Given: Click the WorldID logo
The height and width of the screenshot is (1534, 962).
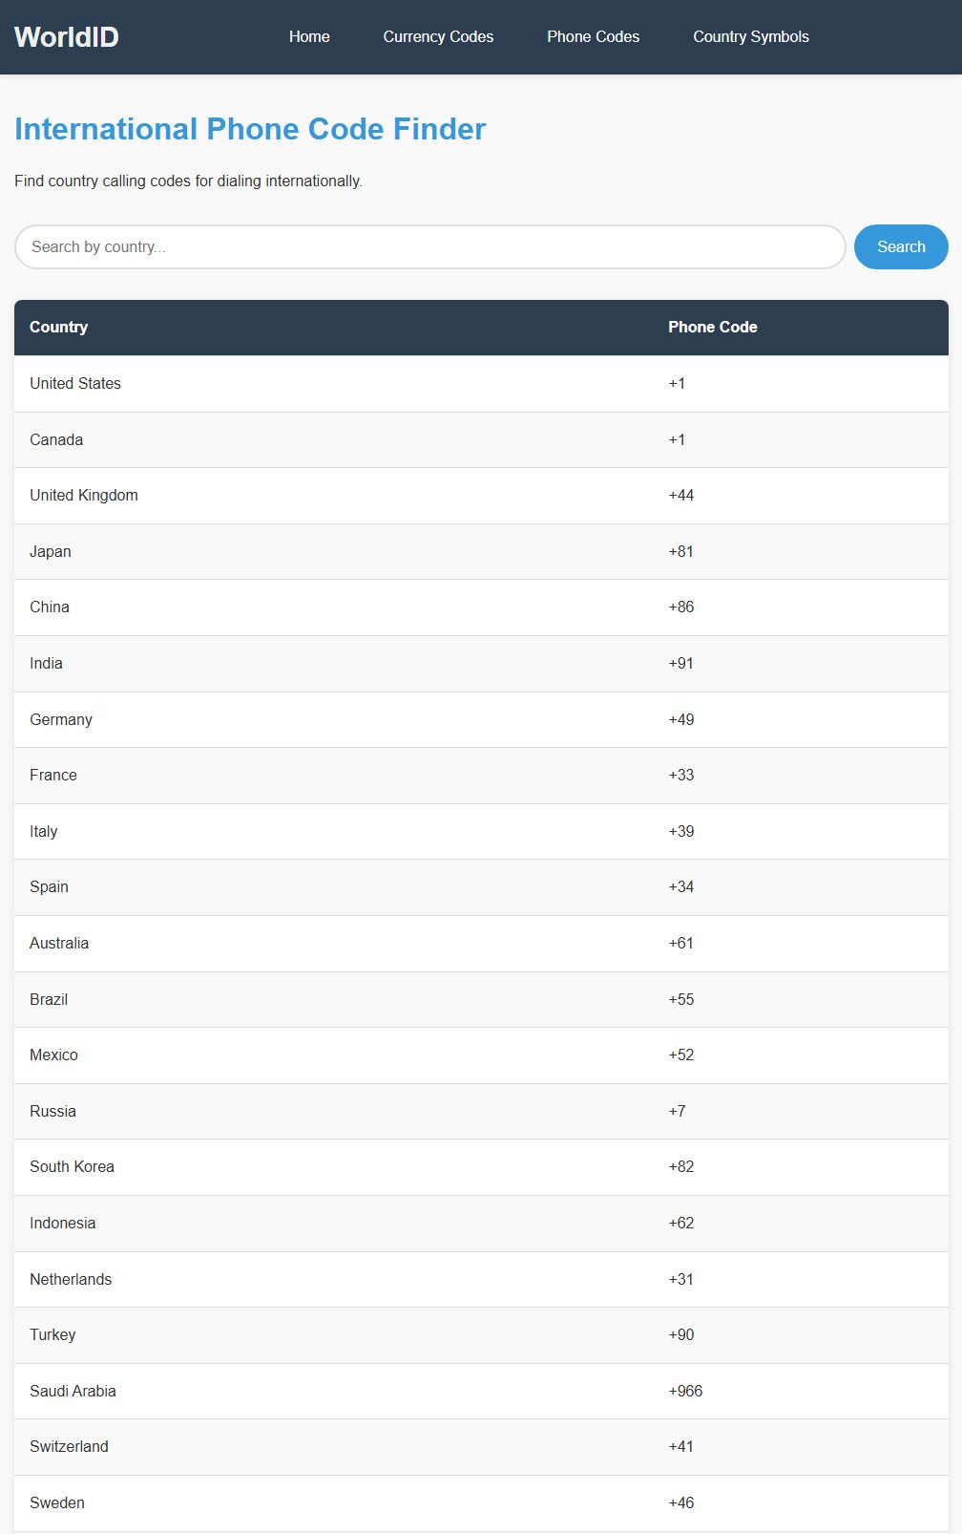Looking at the screenshot, I should (67, 37).
